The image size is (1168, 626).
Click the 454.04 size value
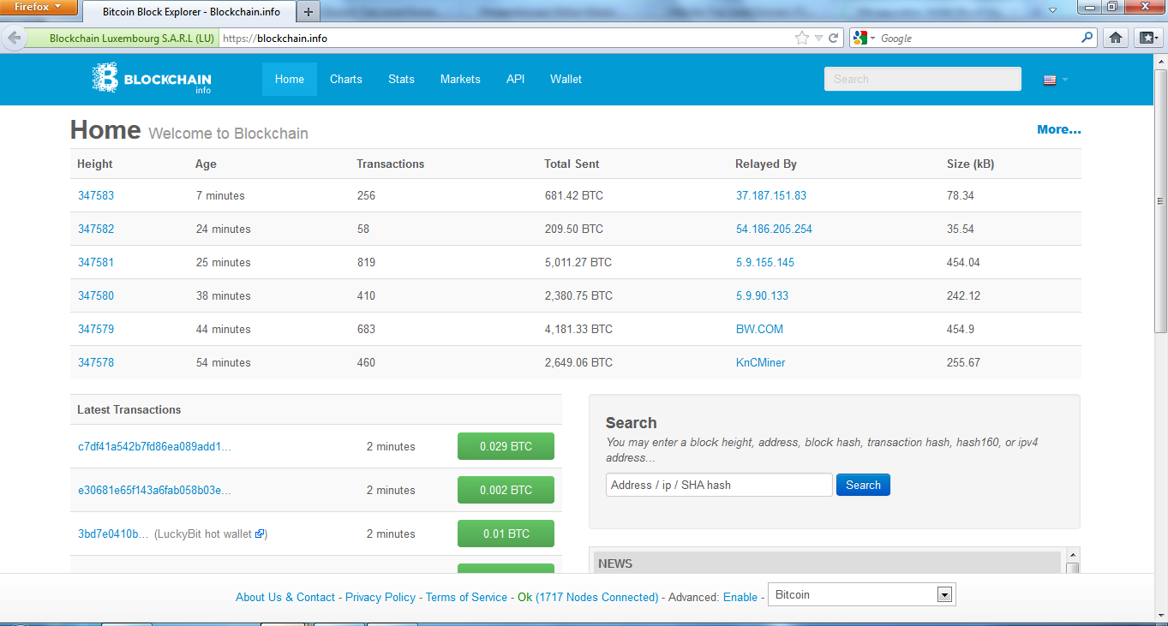pos(963,262)
